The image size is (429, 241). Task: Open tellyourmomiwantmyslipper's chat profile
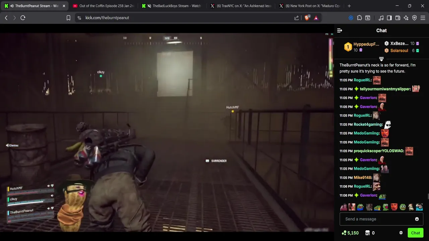tap(385, 89)
